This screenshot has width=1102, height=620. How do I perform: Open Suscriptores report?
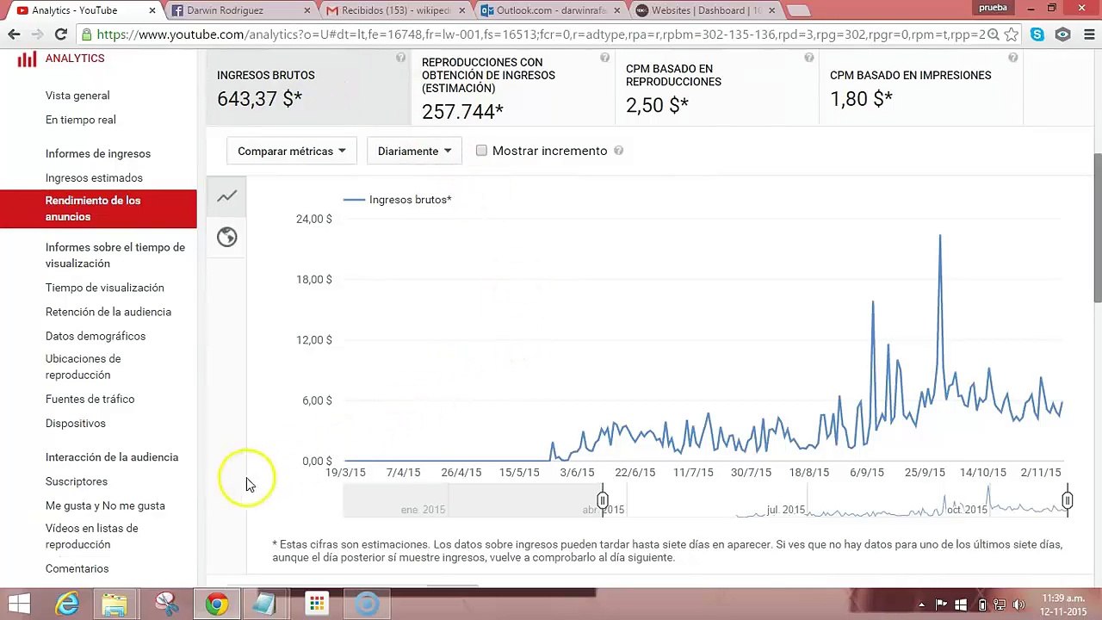(x=77, y=481)
